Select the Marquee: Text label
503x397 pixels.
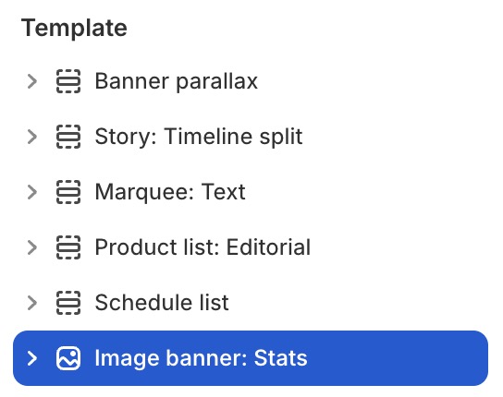tap(170, 192)
